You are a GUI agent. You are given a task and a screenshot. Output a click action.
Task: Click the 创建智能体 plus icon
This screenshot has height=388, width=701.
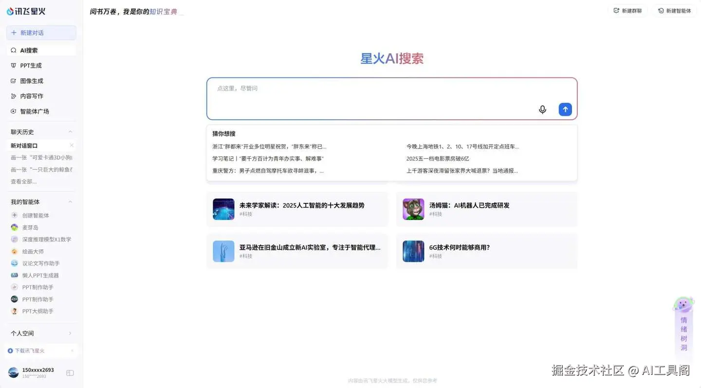click(15, 215)
